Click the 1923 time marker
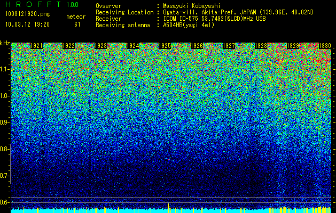The image size is (336, 213). (101, 46)
